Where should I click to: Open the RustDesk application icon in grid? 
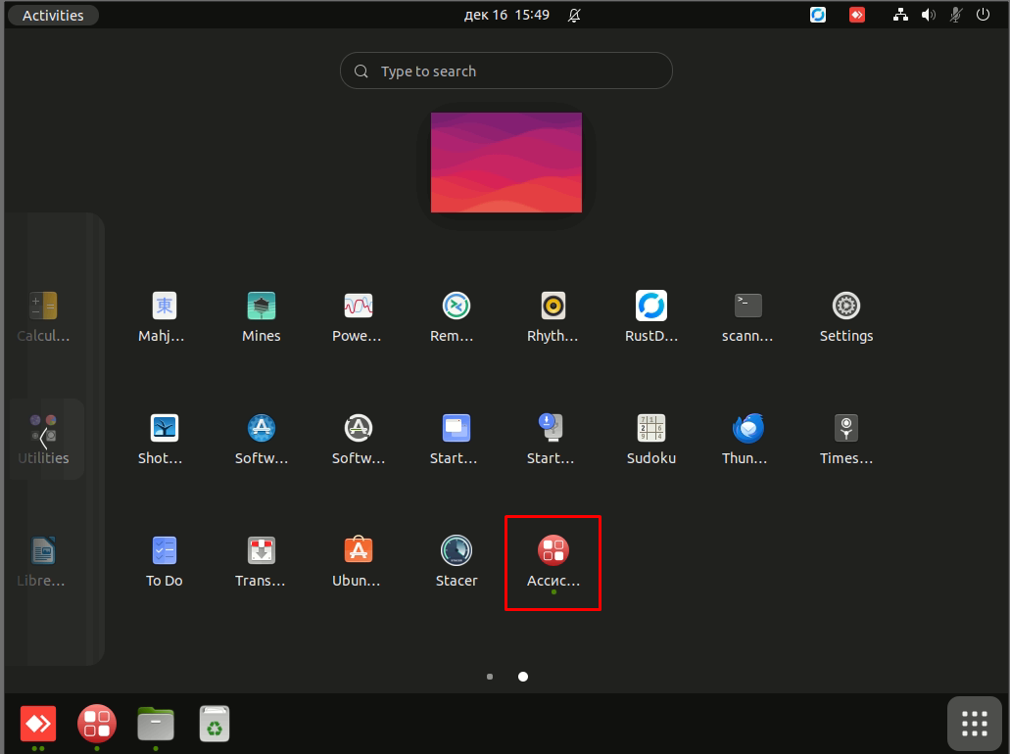pyautogui.click(x=650, y=306)
